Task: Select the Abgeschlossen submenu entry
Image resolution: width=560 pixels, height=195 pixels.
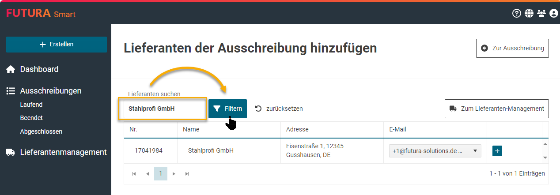Action: coord(41,131)
